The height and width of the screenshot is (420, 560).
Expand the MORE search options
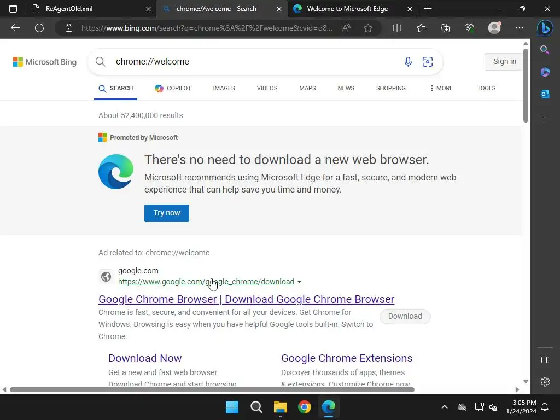[441, 88]
